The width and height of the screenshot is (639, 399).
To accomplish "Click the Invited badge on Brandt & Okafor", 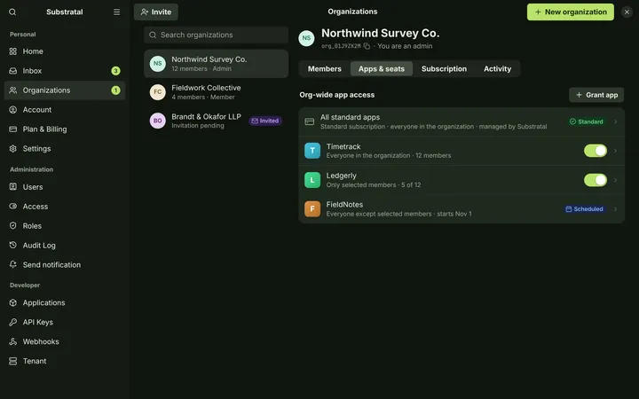I will point(265,121).
